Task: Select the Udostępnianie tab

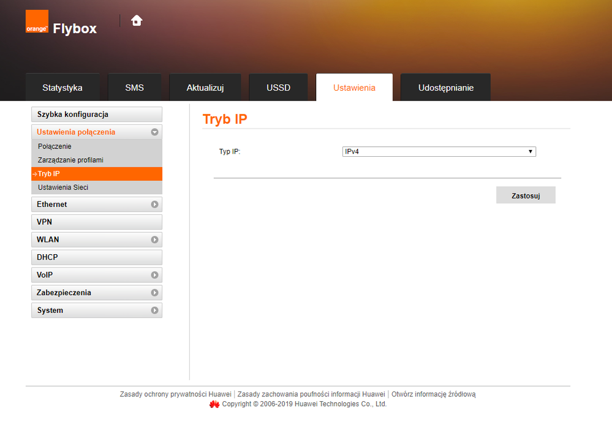Action: [x=445, y=88]
